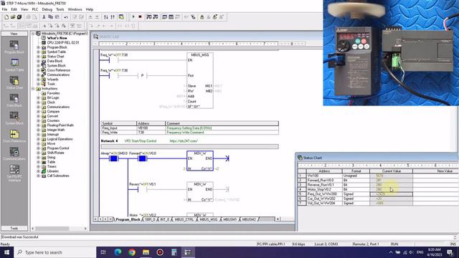The width and height of the screenshot is (459, 258).
Task: Open the Symbol Table sidebar icon
Action: [14, 65]
